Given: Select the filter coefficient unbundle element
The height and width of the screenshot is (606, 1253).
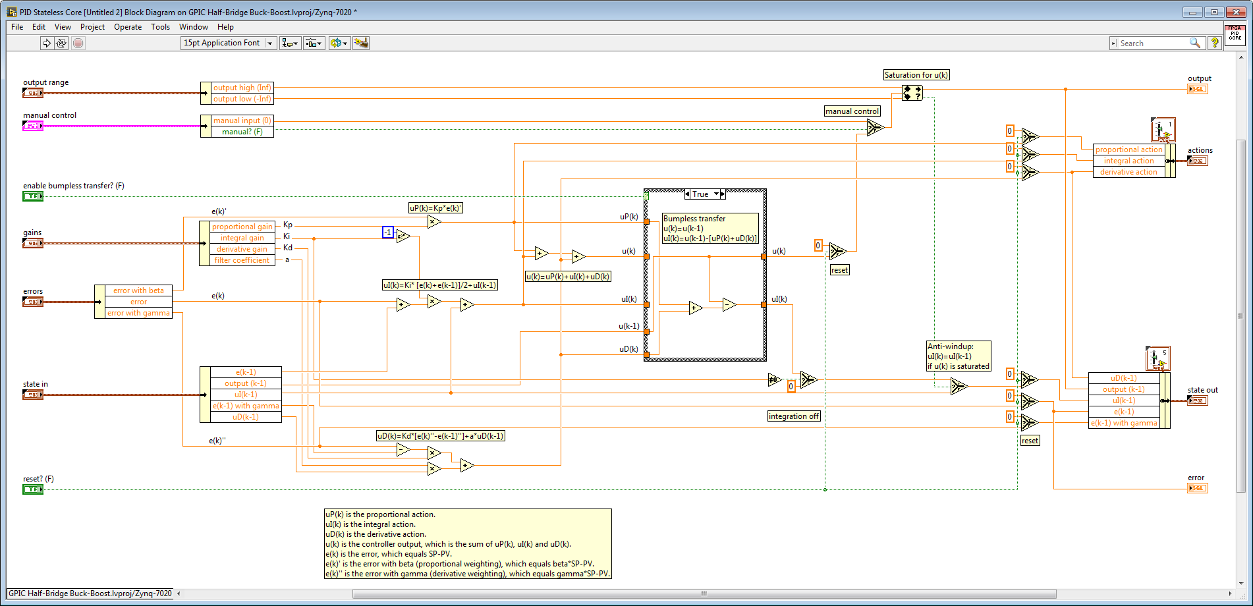Looking at the screenshot, I should pos(242,260).
